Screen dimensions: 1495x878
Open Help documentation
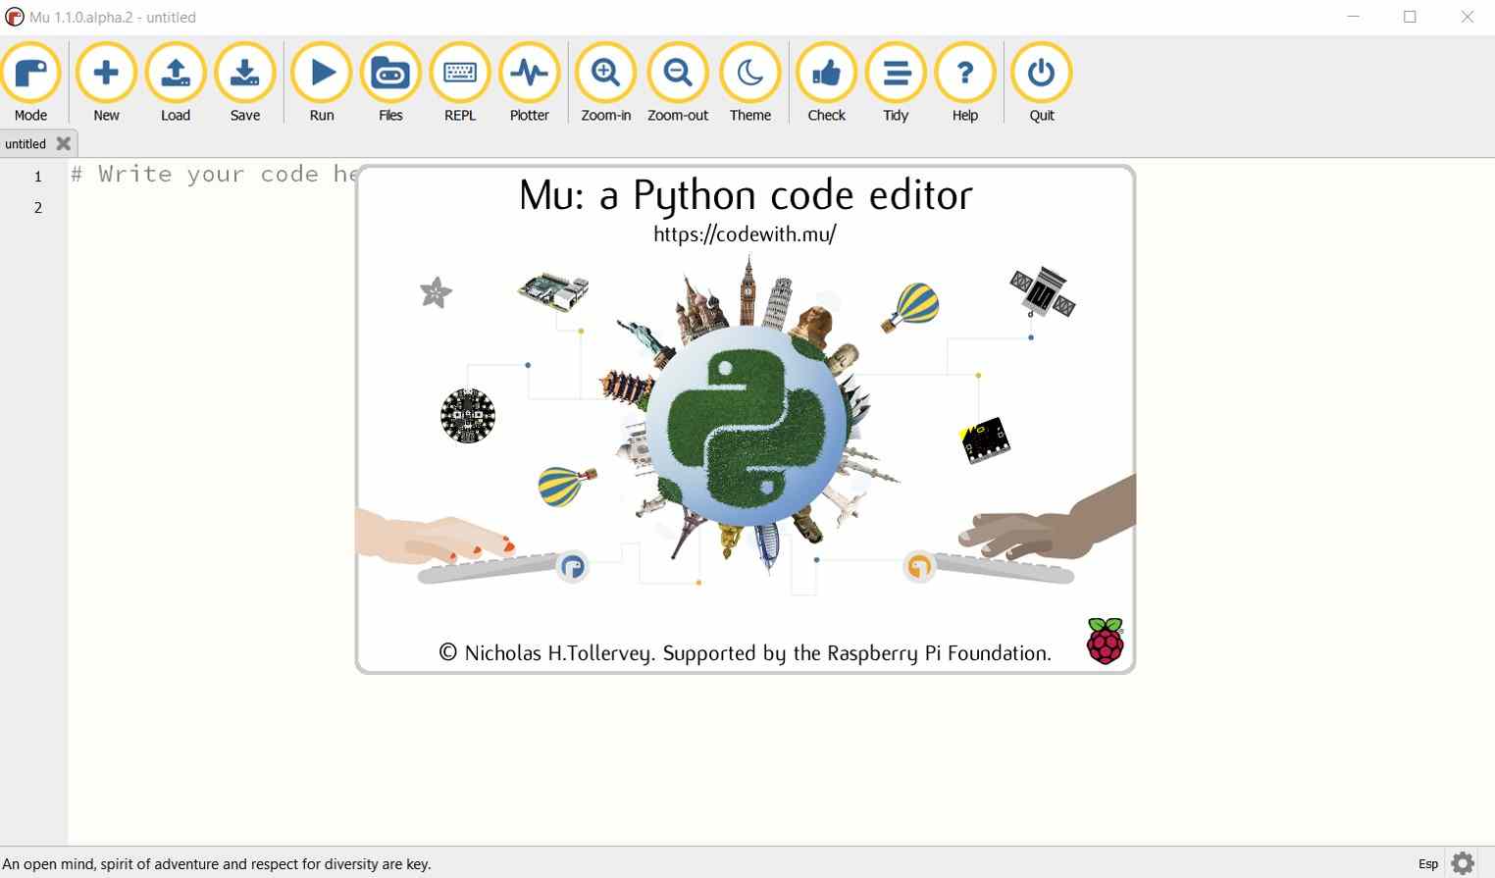965,82
